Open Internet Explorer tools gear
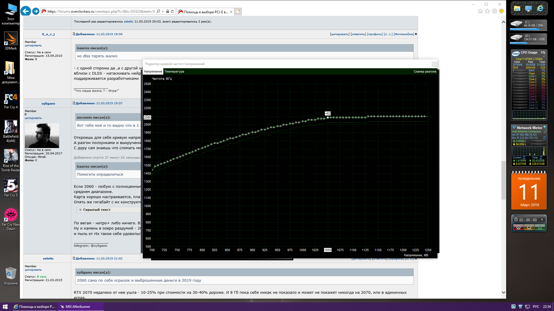 coord(495,11)
